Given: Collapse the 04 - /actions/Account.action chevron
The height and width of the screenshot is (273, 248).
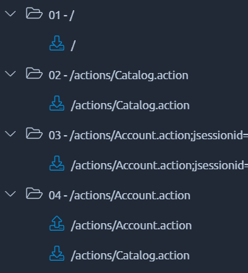Looking at the screenshot, I should pos(10,194).
